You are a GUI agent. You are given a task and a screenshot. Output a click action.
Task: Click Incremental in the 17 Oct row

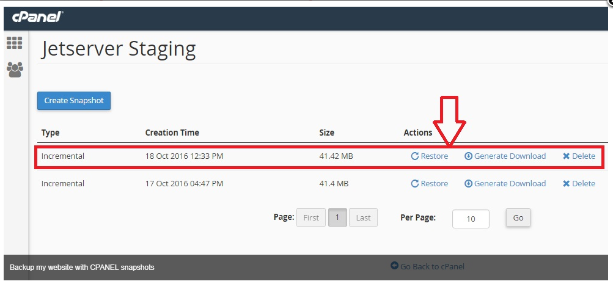coord(62,184)
